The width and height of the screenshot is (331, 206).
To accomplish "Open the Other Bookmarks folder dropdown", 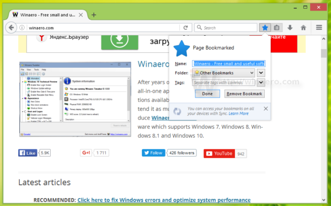I will [223, 73].
